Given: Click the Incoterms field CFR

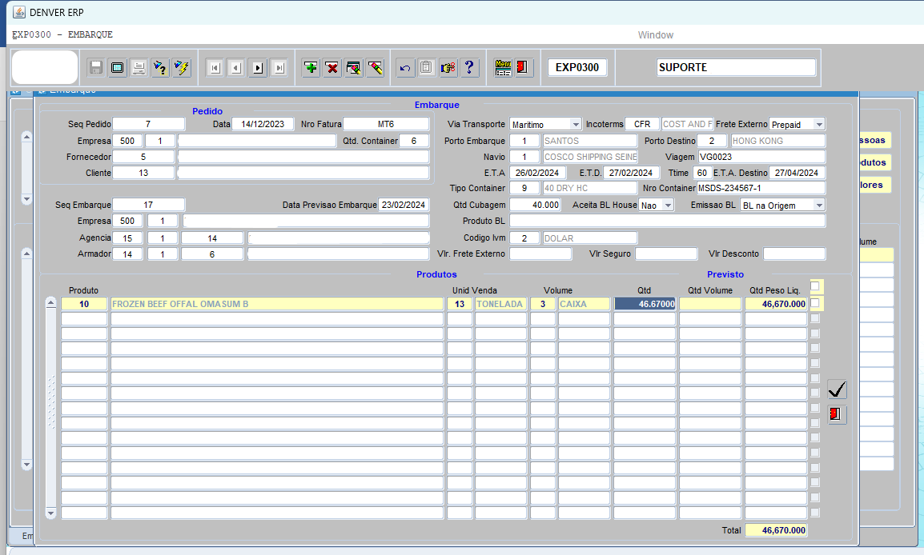Looking at the screenshot, I should pos(641,124).
